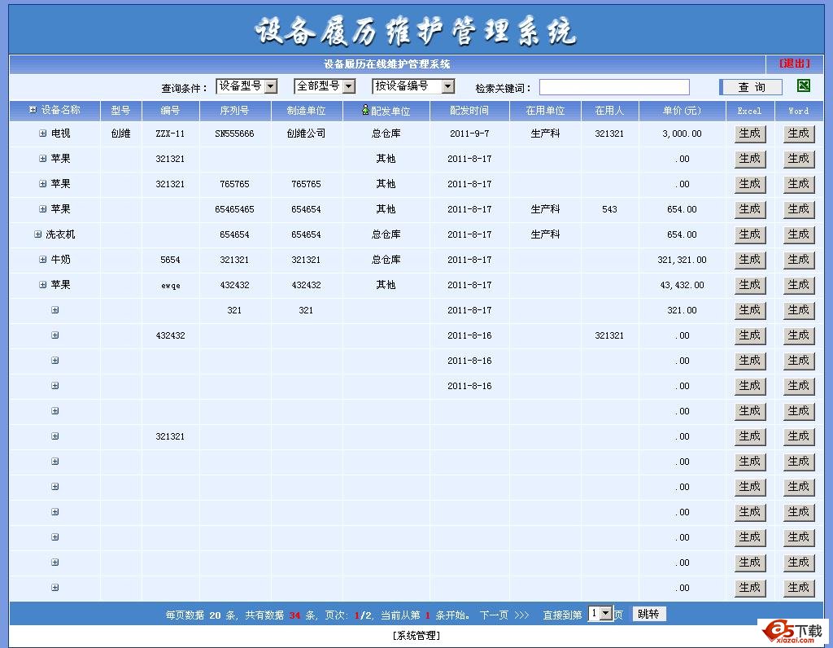This screenshot has height=648, width=833.
Task: Click 生成 to create Word for 电视
Action: [798, 133]
